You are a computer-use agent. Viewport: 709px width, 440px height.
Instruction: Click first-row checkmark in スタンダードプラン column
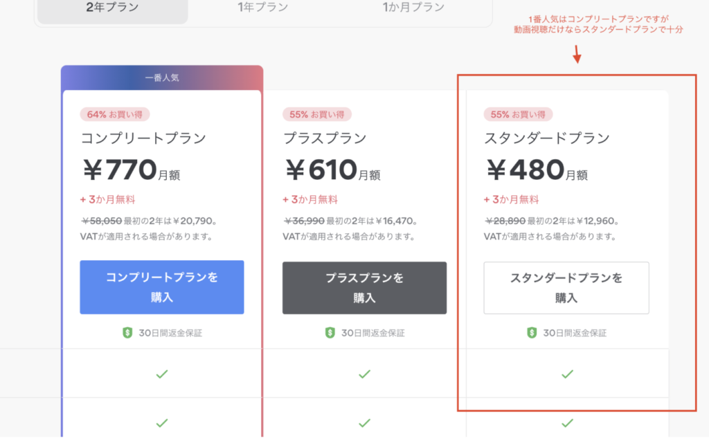(x=567, y=374)
